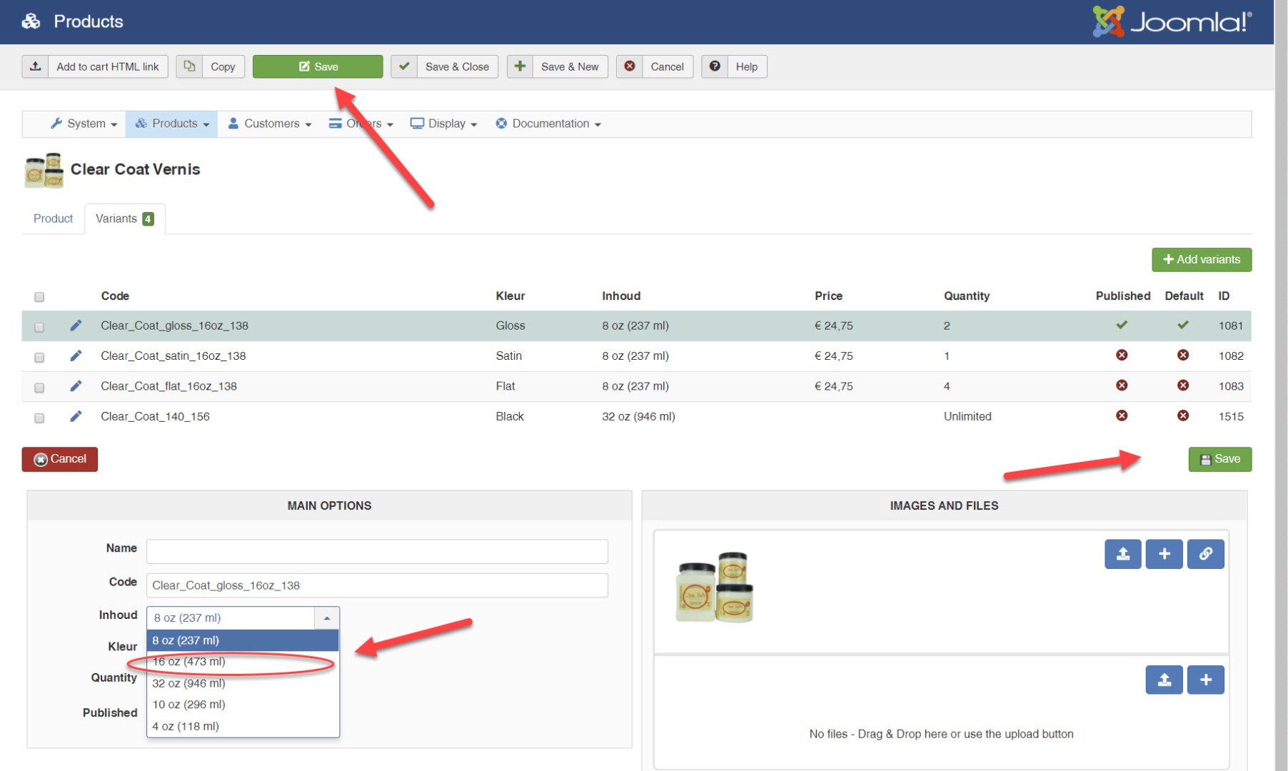Toggle Default status for variant ID 1081

tap(1183, 325)
